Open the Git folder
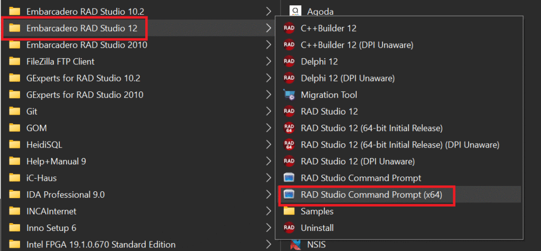The width and height of the screenshot is (541, 251). click(138, 111)
